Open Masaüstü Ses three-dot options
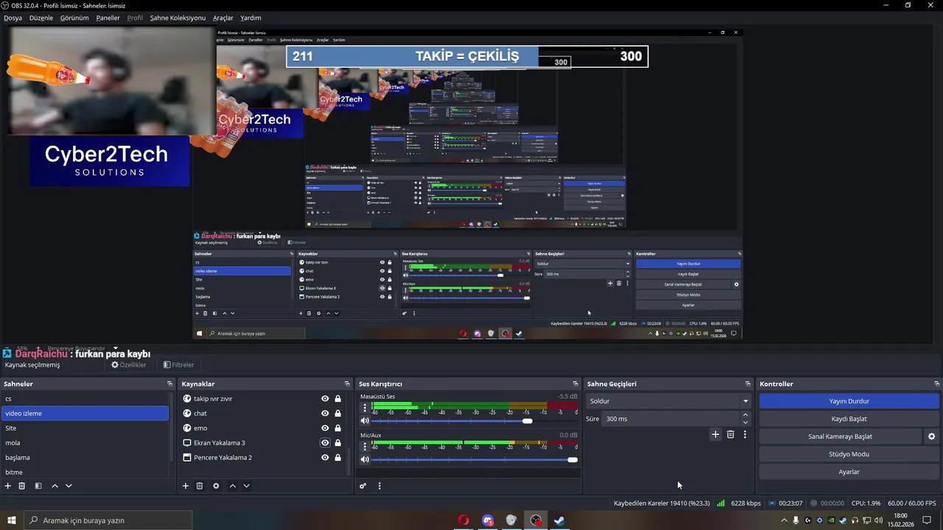This screenshot has height=530, width=943. pos(365,407)
